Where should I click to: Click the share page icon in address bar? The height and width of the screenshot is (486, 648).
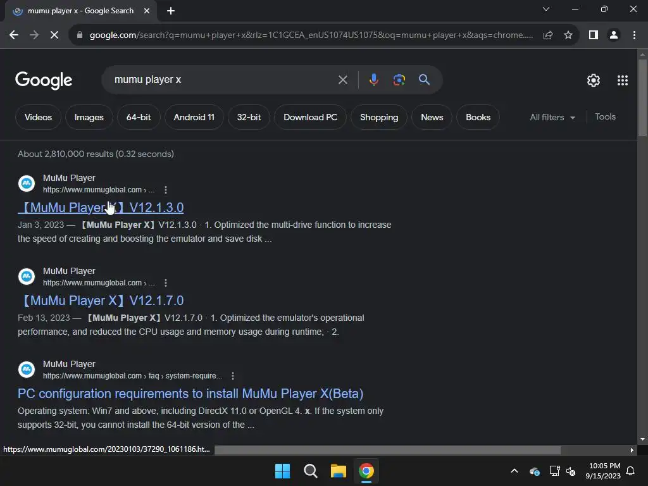(x=548, y=35)
